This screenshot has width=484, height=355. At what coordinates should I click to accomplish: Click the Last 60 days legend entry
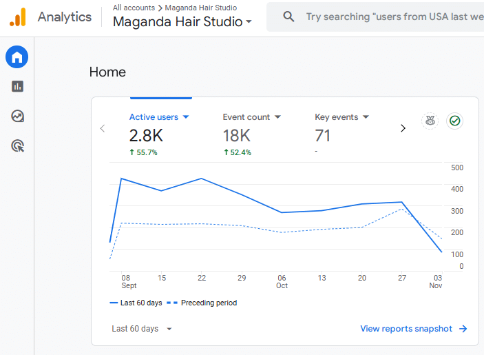(136, 303)
